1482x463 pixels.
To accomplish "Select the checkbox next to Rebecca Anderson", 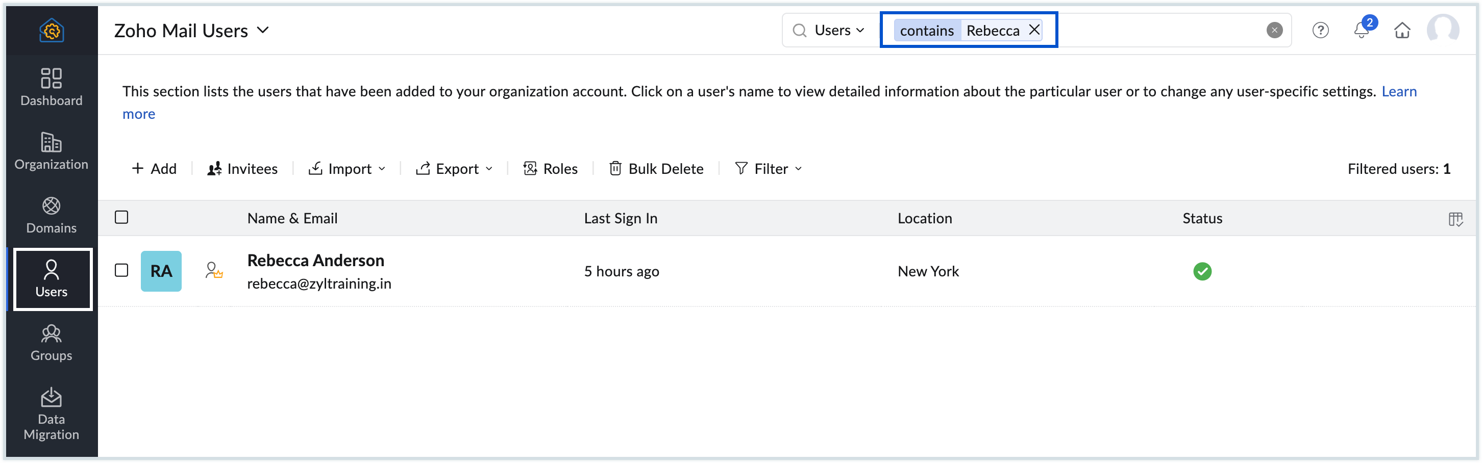I will tap(121, 271).
